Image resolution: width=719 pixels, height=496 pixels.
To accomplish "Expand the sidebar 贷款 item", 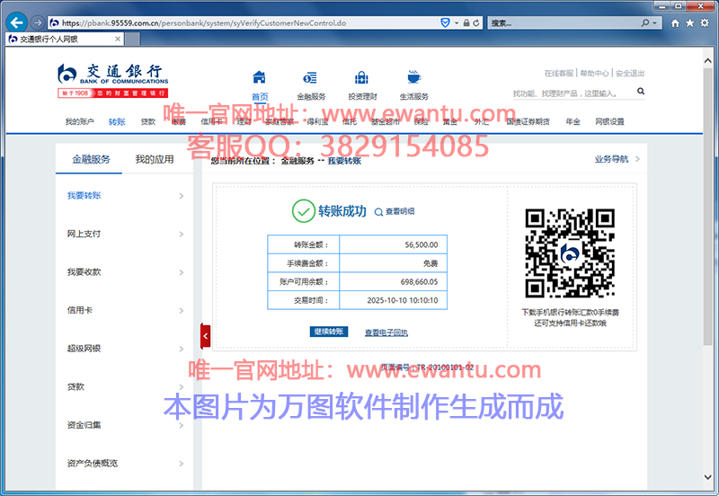I will 182,387.
